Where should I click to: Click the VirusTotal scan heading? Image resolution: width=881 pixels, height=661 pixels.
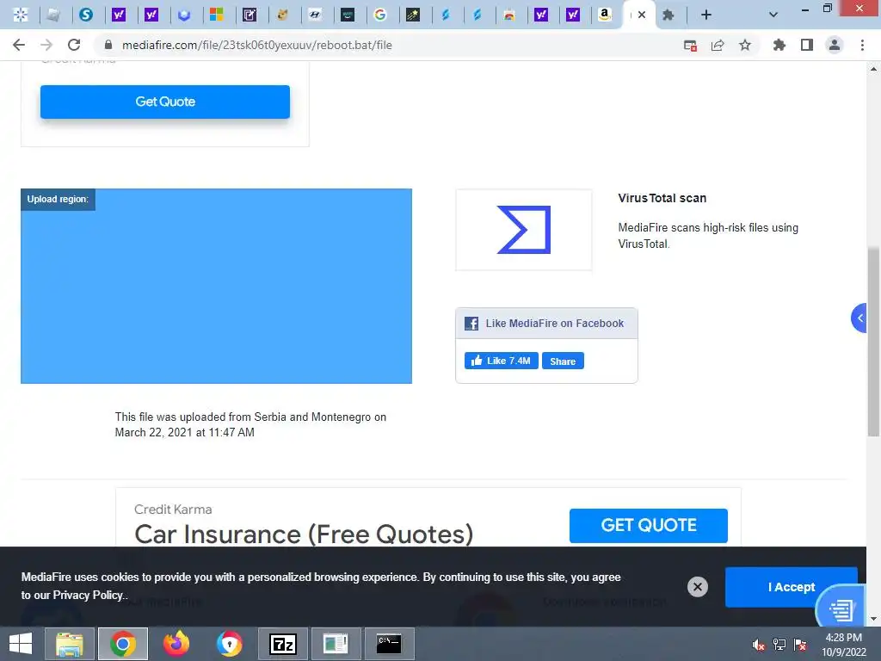[x=662, y=198]
